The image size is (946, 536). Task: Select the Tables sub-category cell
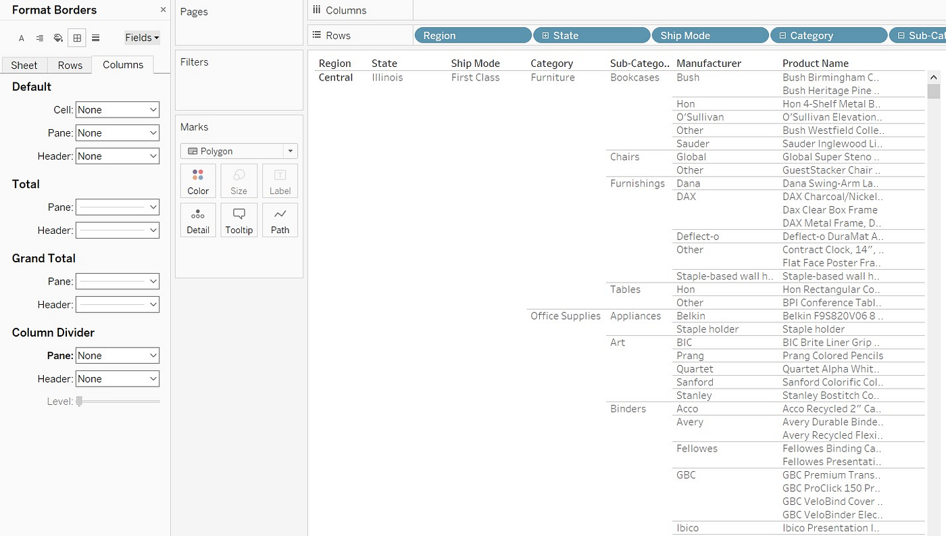(625, 289)
